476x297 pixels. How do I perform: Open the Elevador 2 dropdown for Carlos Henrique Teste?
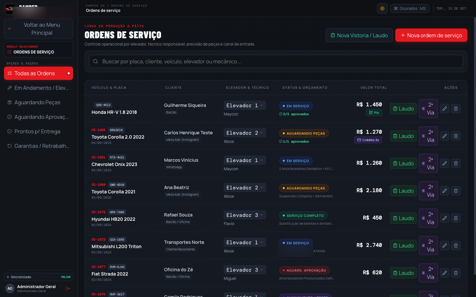coord(245,133)
